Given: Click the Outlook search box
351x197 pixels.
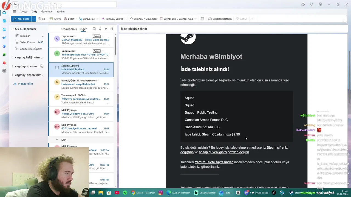Looking at the screenshot, I should click(x=82, y=4).
